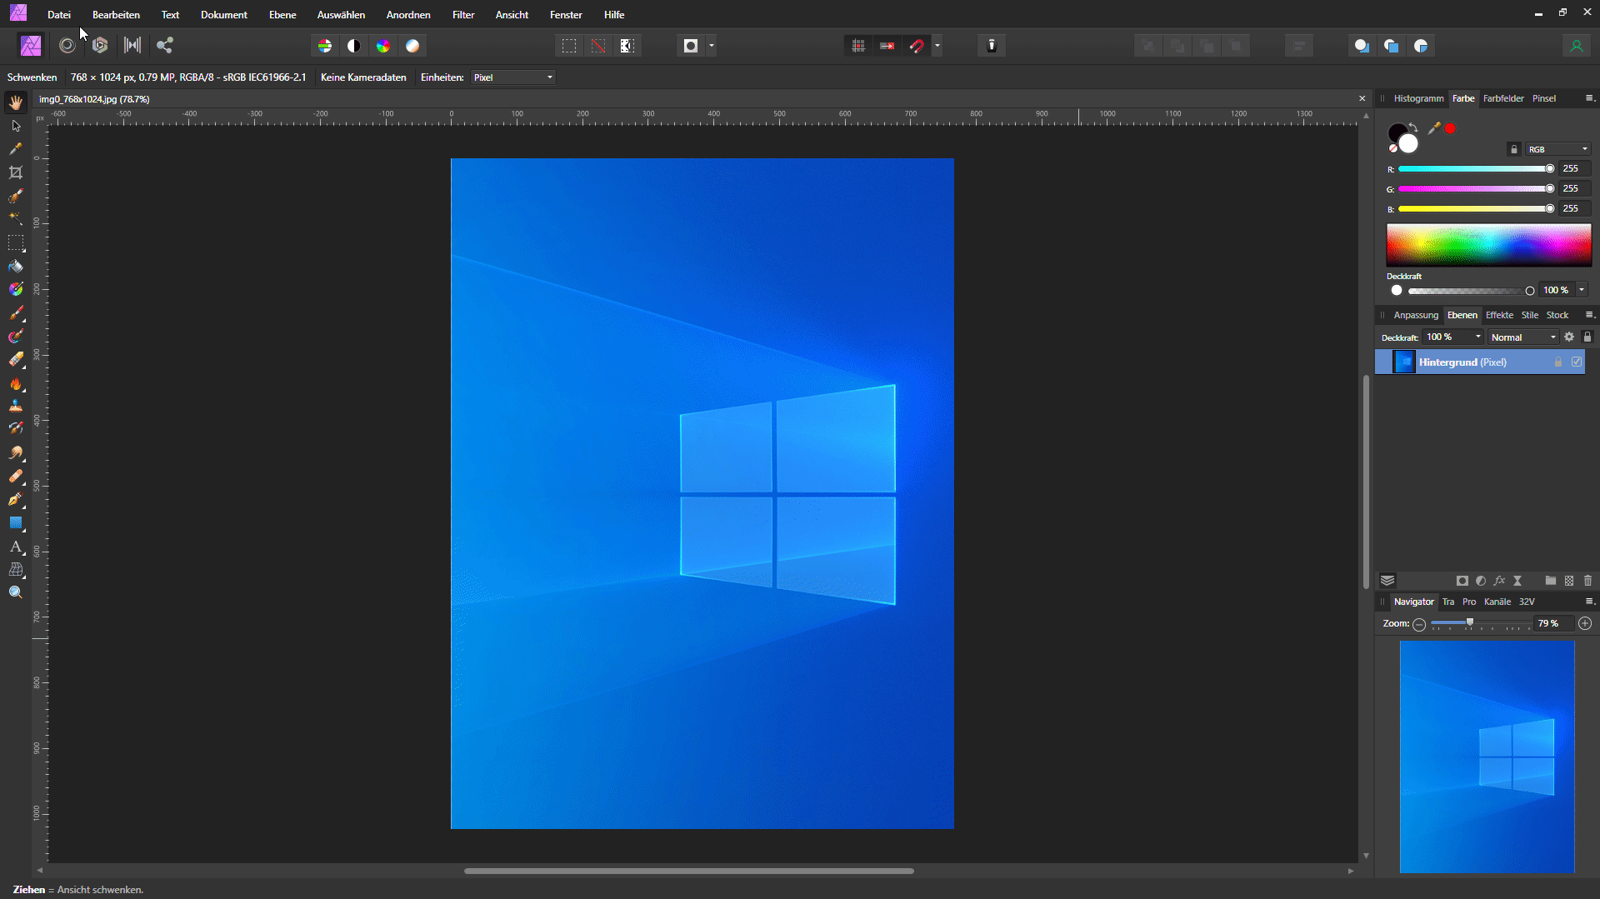Switch to the Histogramm tab
1600x899 pixels.
(x=1418, y=98)
